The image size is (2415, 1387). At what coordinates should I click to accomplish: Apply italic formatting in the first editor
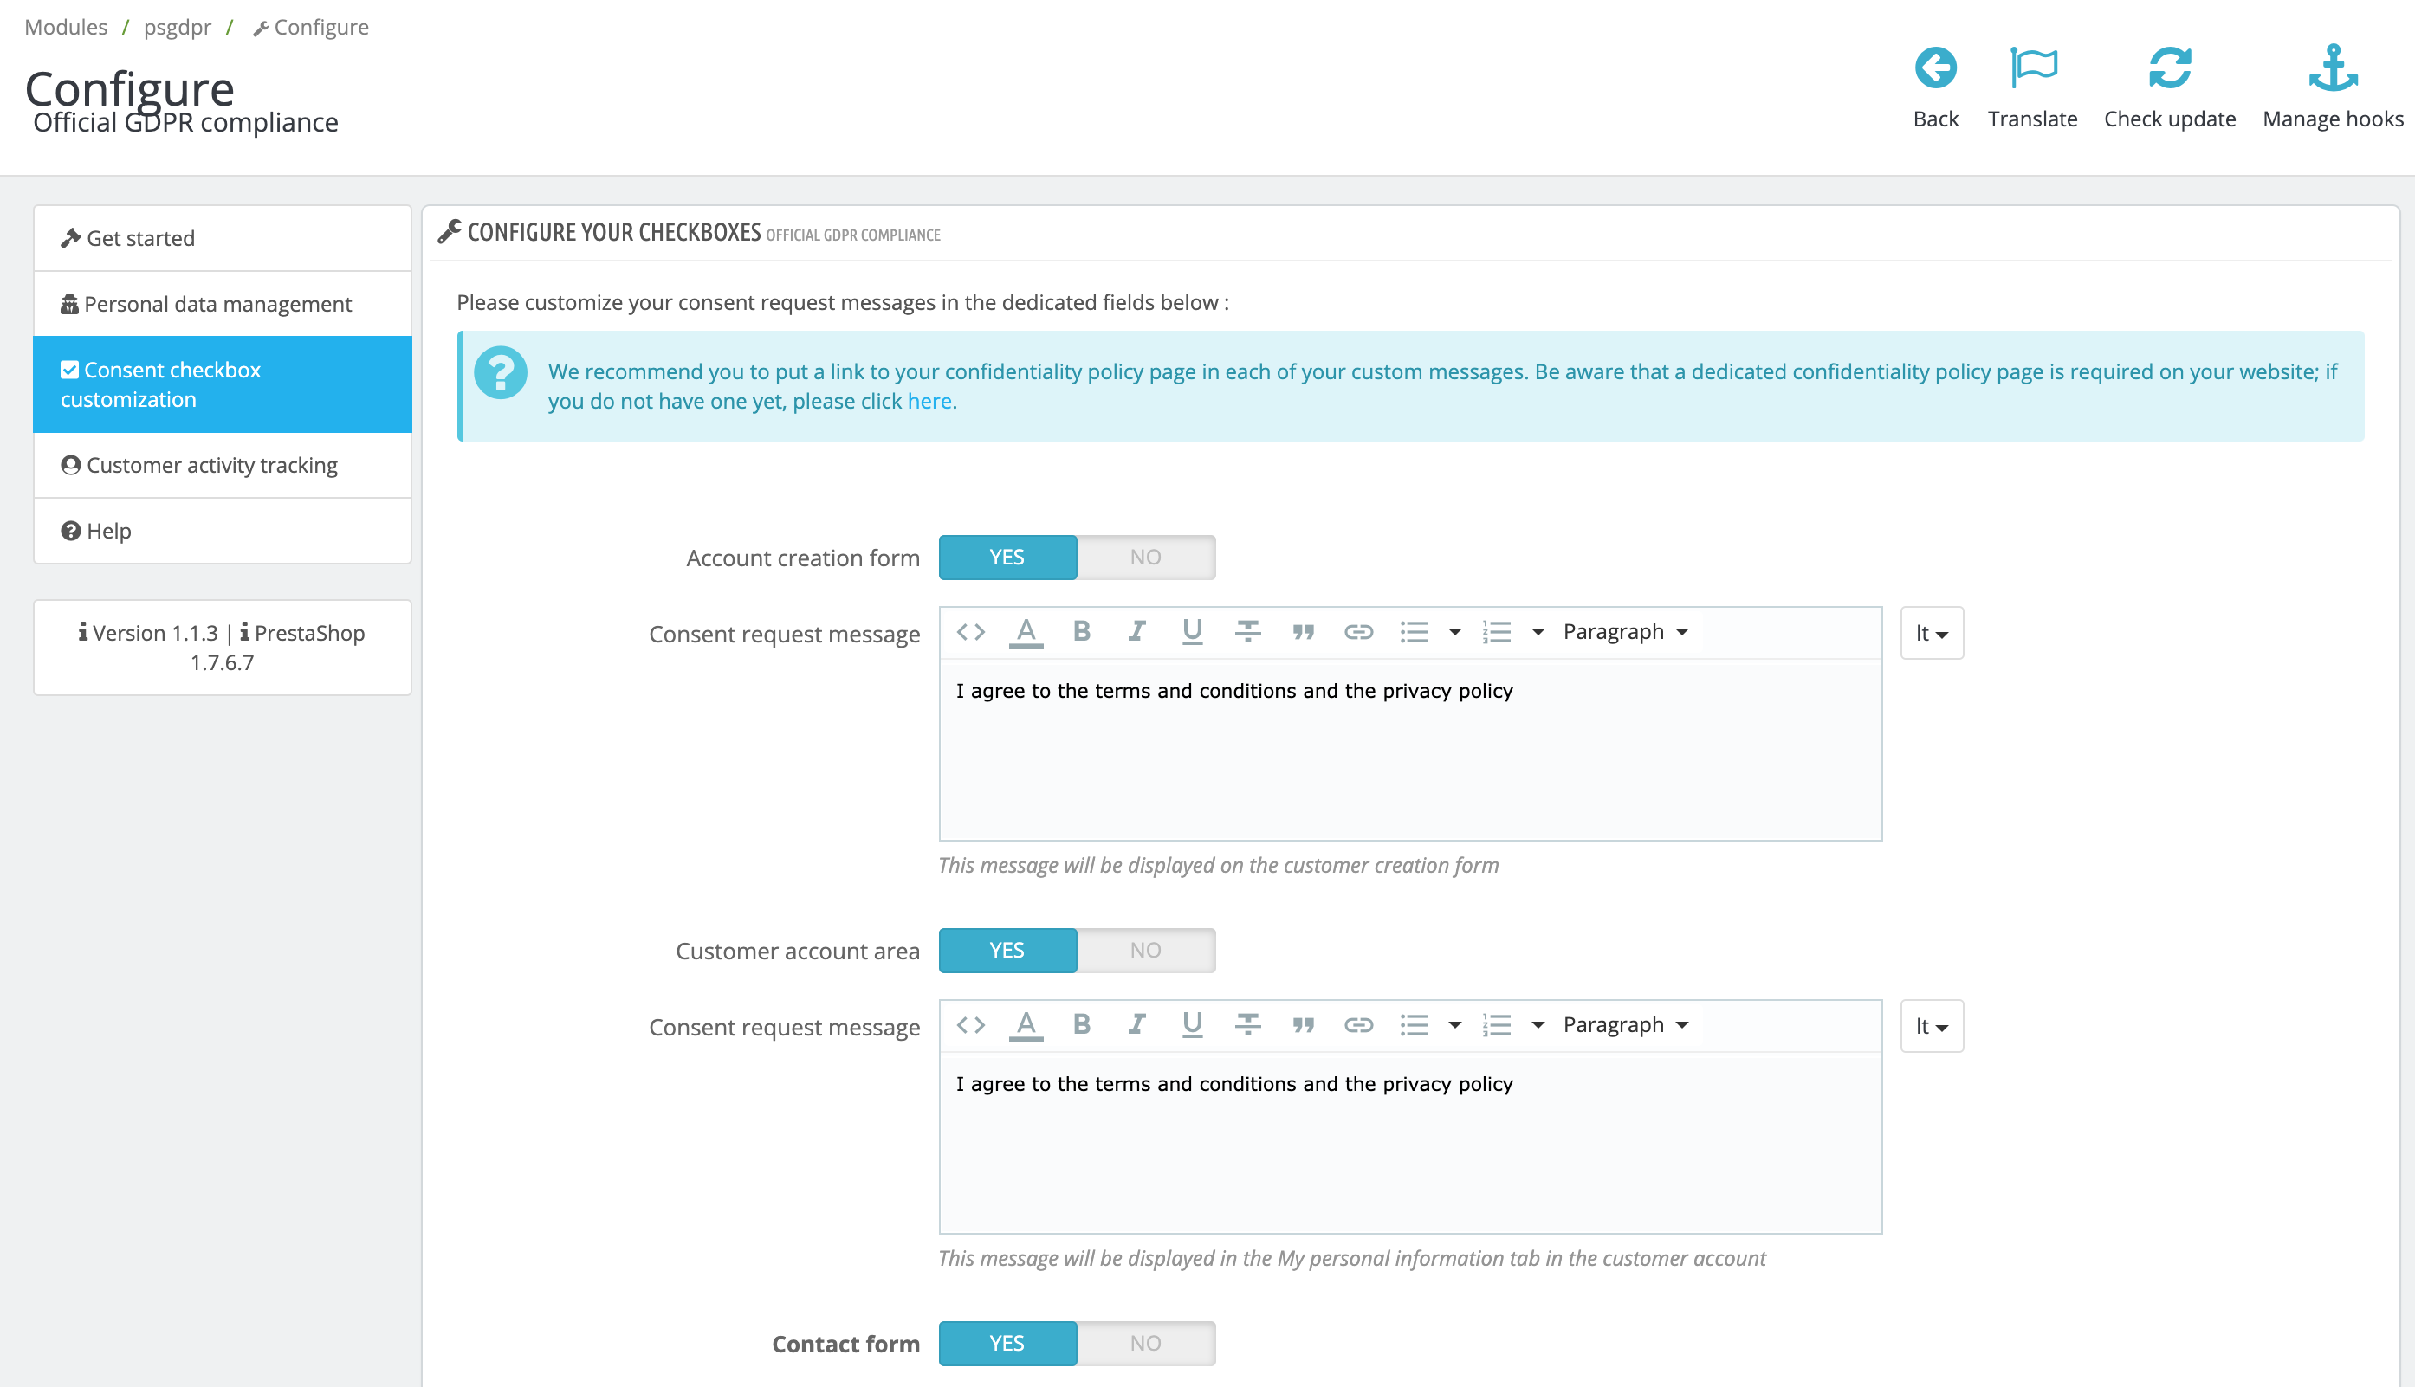coord(1136,630)
